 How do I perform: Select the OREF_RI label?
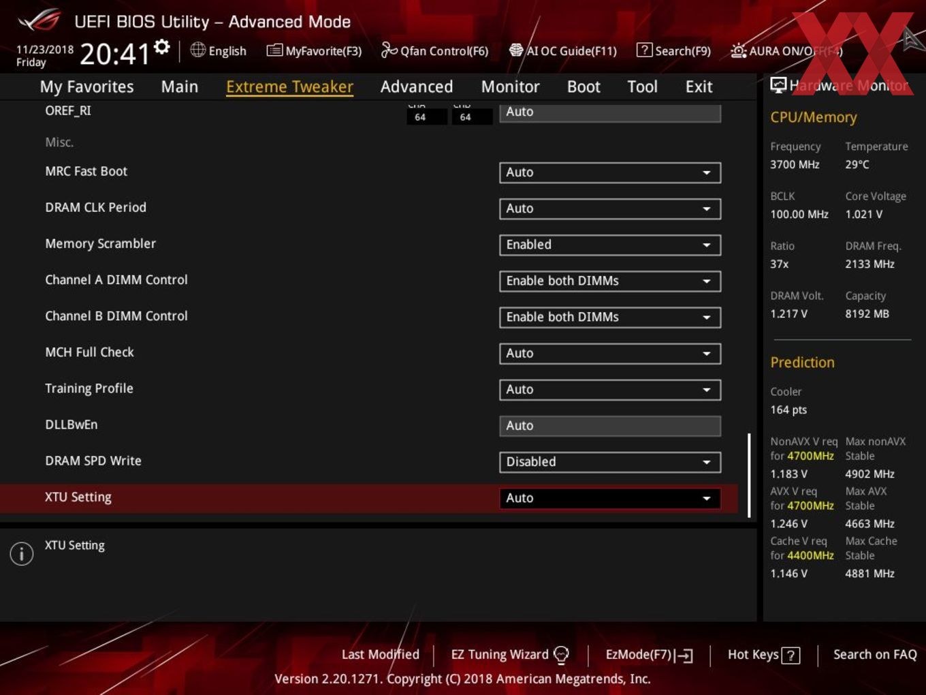point(68,110)
